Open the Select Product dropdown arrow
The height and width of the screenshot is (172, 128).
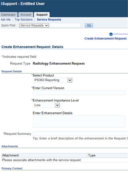click(x=70, y=80)
